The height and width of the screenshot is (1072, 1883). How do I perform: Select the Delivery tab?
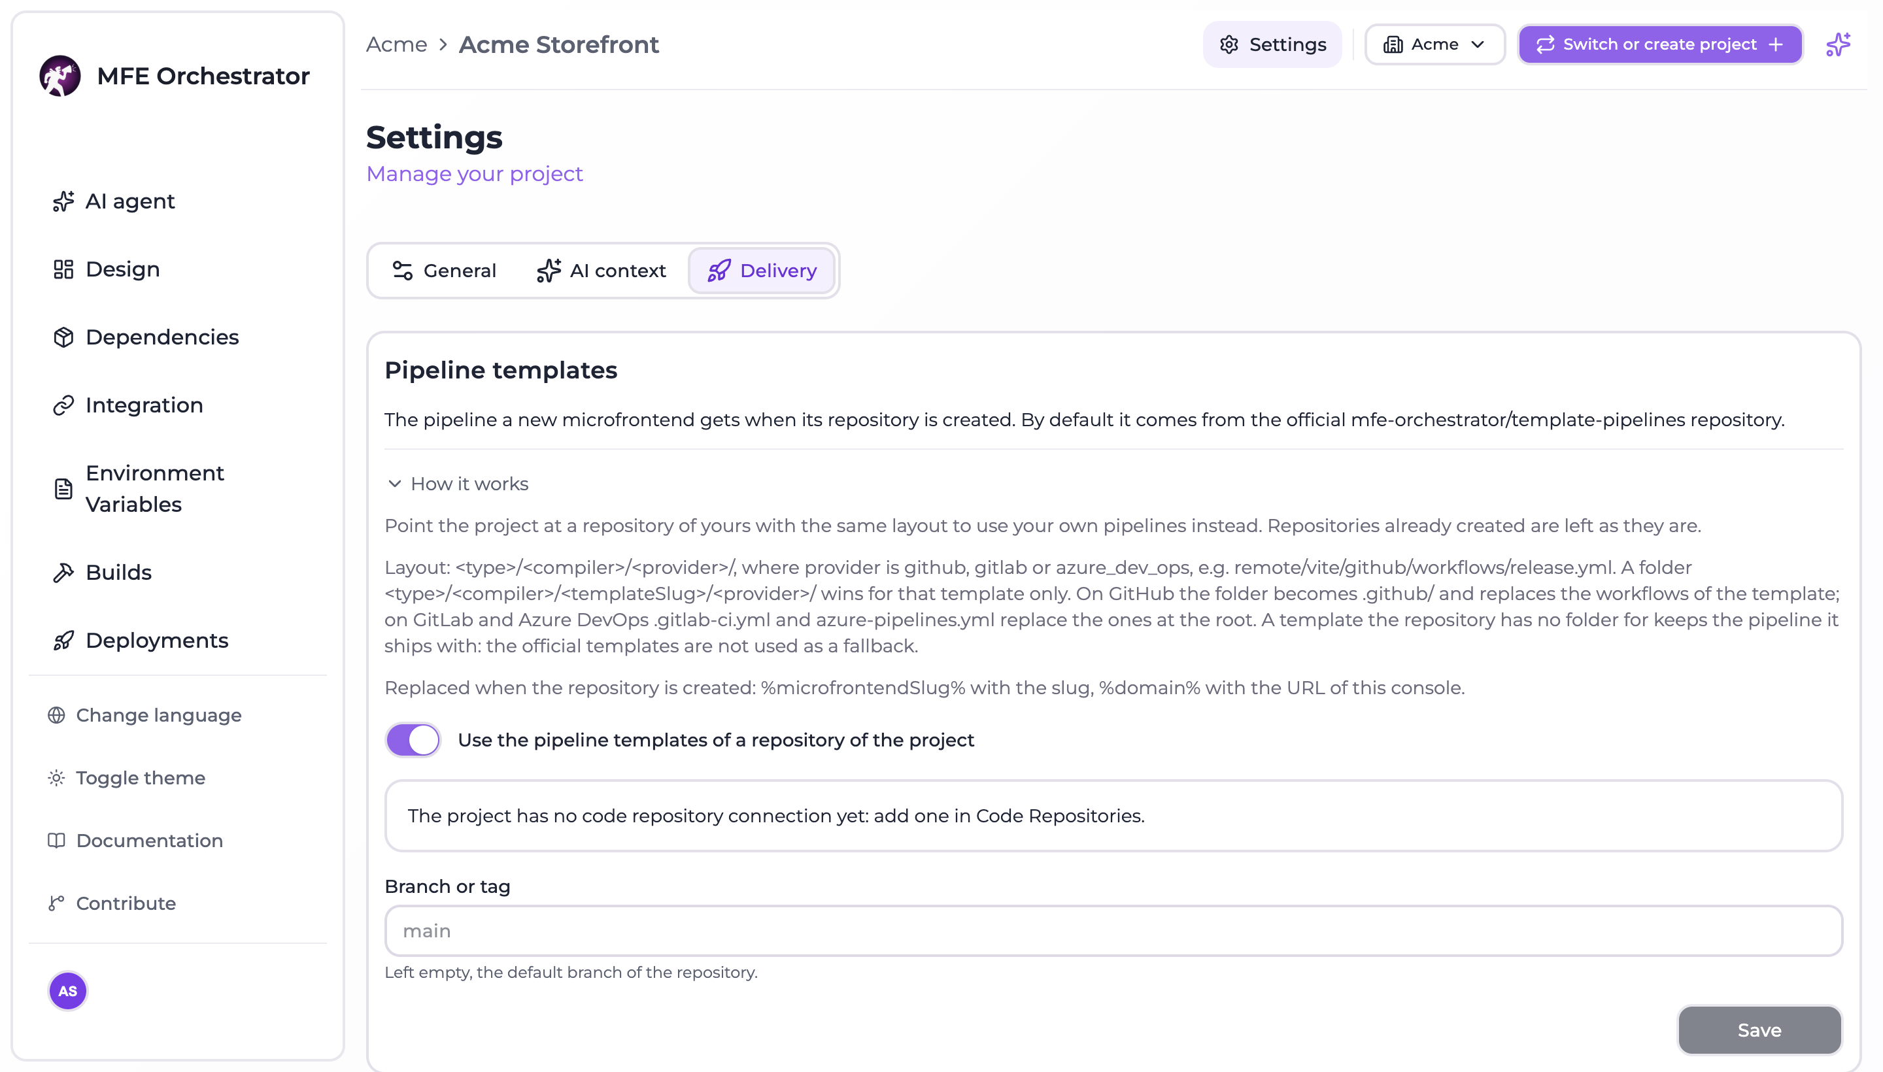(762, 271)
